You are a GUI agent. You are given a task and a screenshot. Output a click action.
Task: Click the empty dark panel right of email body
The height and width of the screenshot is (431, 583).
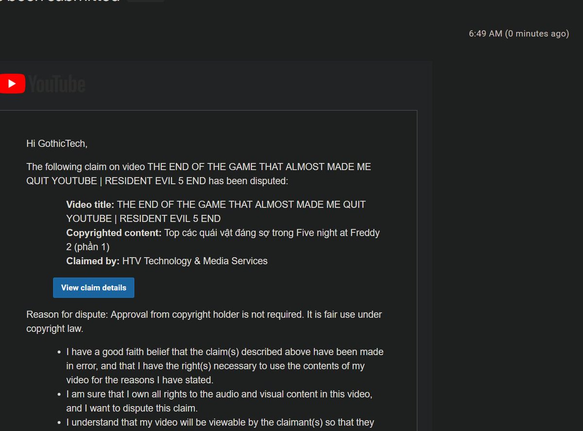(x=508, y=243)
